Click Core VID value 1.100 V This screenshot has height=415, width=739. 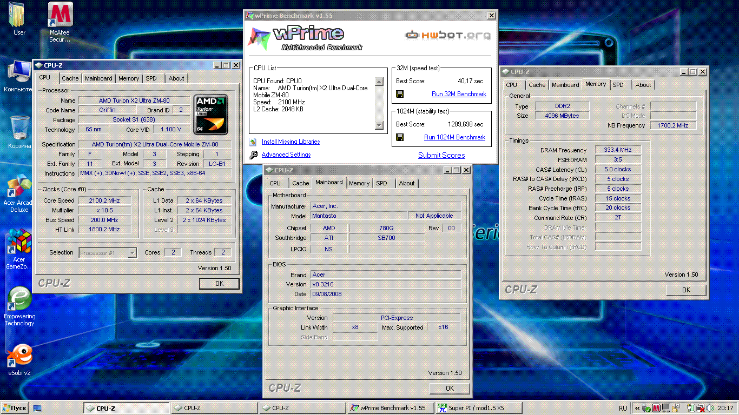click(171, 130)
